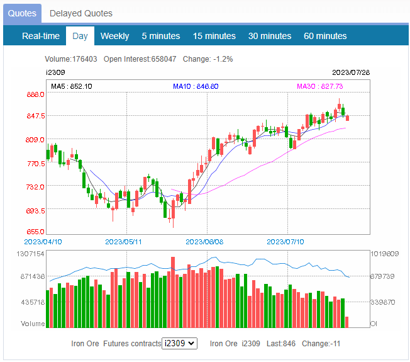Click the 2023/07/10 date axis label
Viewport: 410px width, 362px height.
point(285,241)
